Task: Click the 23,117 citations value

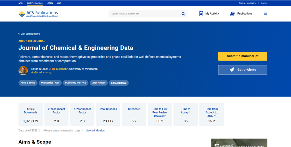Action: (x=108, y=121)
